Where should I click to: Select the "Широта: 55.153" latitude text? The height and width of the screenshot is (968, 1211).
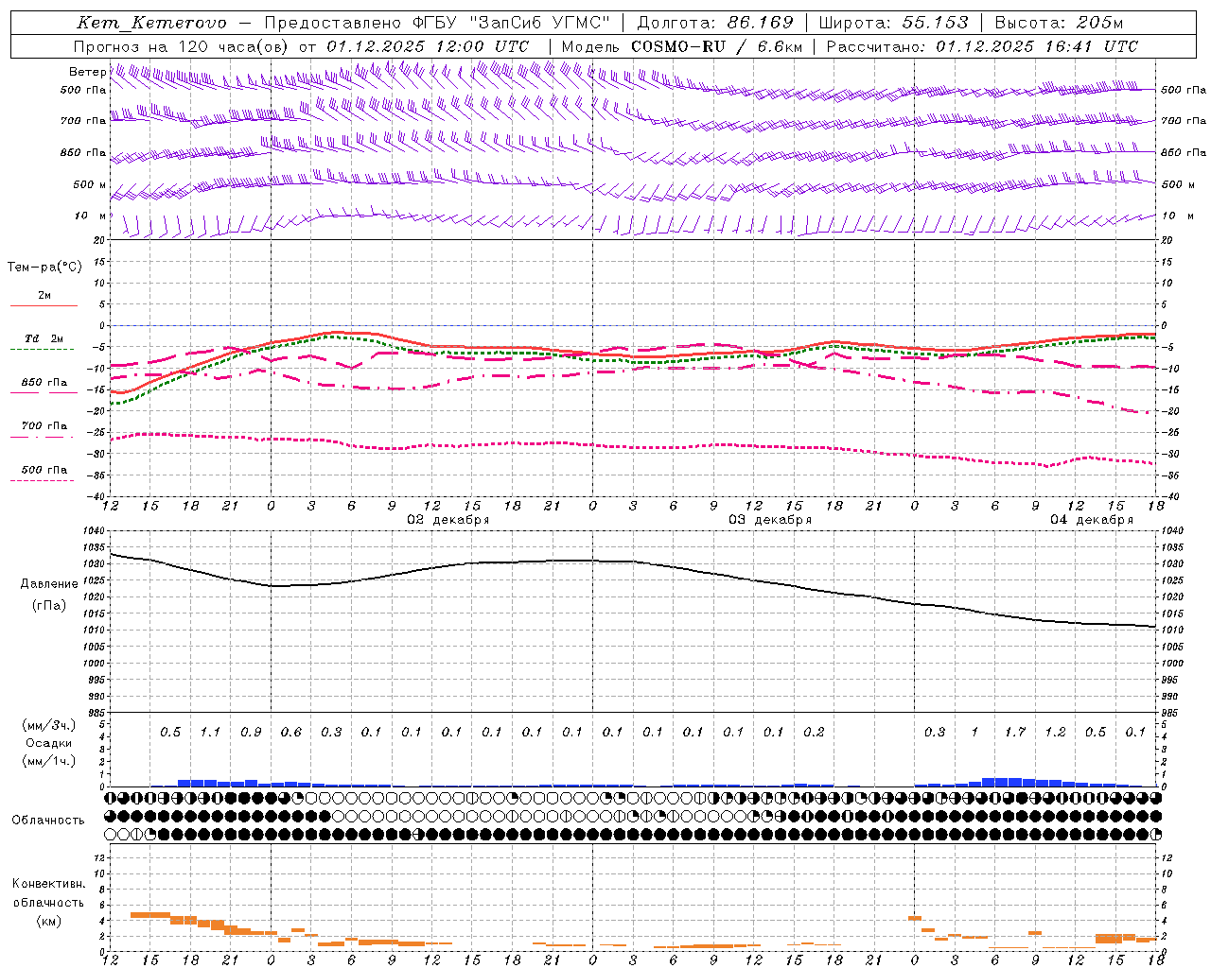tap(893, 23)
